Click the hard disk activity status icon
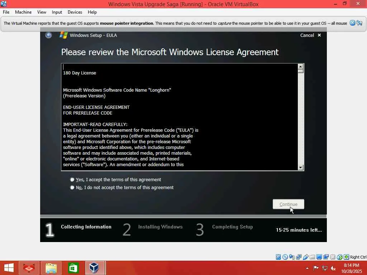The image size is (367, 275). tap(278, 257)
